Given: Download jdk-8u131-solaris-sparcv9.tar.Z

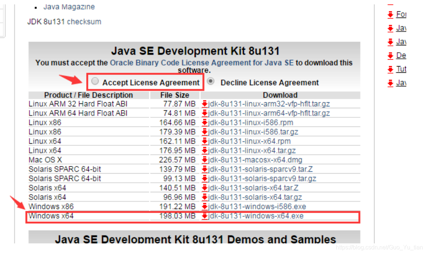Looking at the screenshot, I should point(260,169).
